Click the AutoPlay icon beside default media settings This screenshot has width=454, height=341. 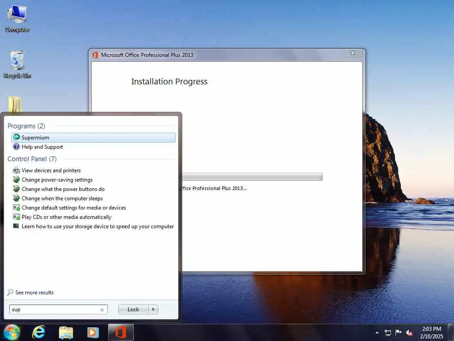[x=16, y=208]
